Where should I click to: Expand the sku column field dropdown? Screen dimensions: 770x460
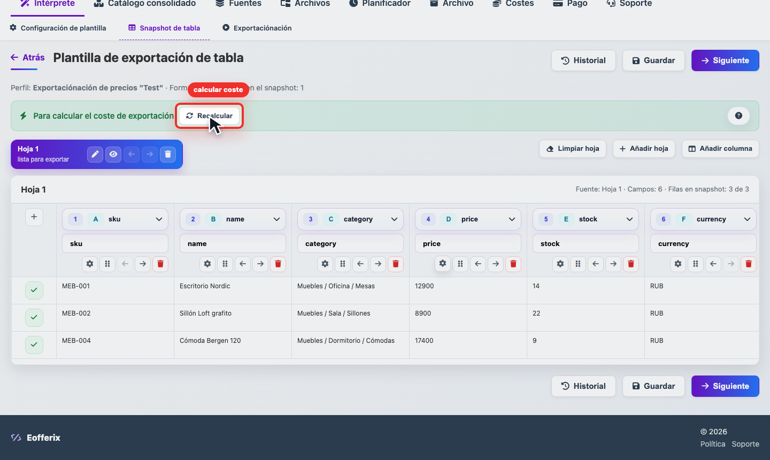click(115, 219)
